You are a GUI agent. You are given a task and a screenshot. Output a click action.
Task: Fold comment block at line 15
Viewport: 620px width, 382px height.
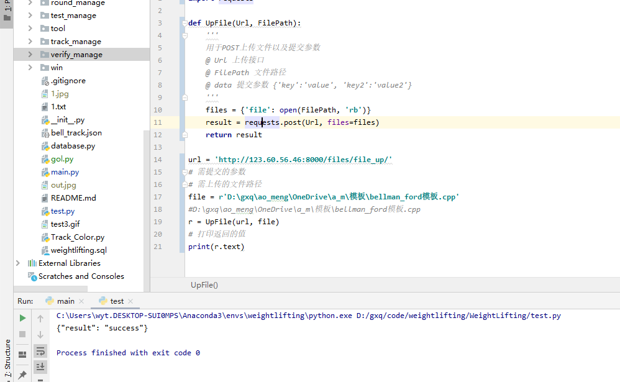(x=185, y=172)
